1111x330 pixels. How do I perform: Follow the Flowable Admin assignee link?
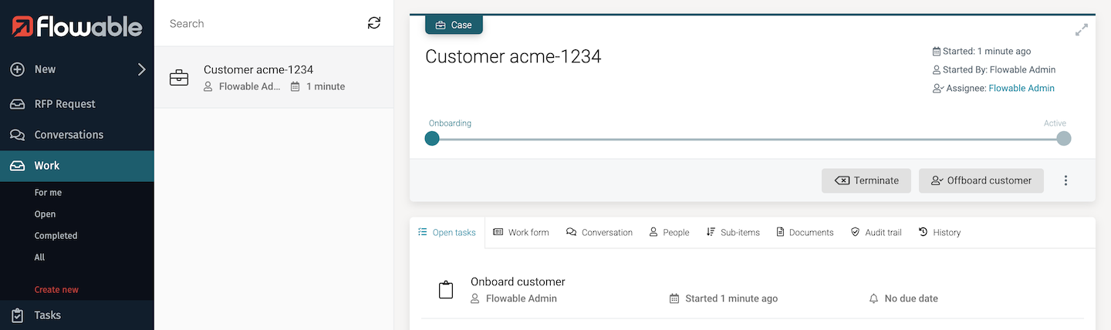pyautogui.click(x=1021, y=88)
